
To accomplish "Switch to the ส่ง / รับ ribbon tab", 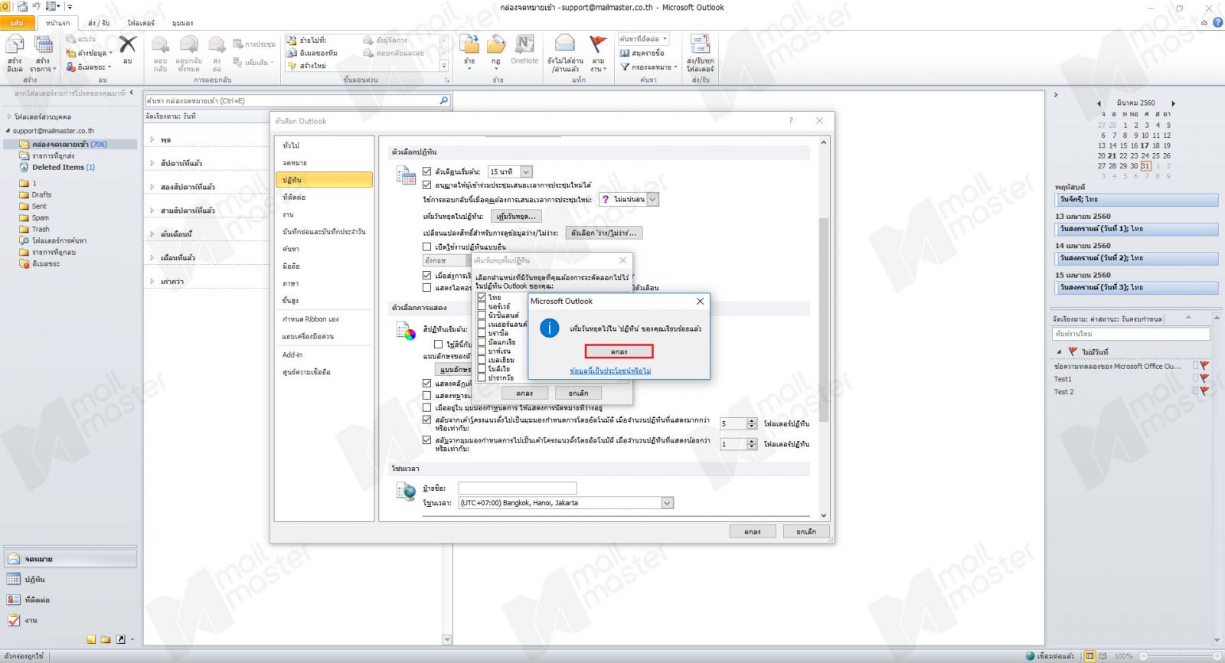I will [99, 23].
